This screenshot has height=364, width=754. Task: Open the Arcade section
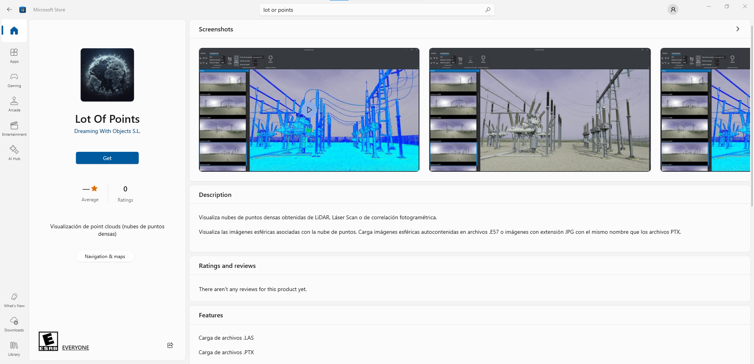coord(14,104)
